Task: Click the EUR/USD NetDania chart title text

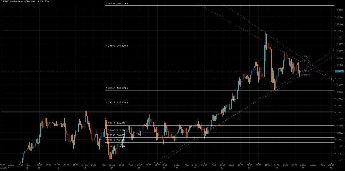Action: [x=24, y=1]
